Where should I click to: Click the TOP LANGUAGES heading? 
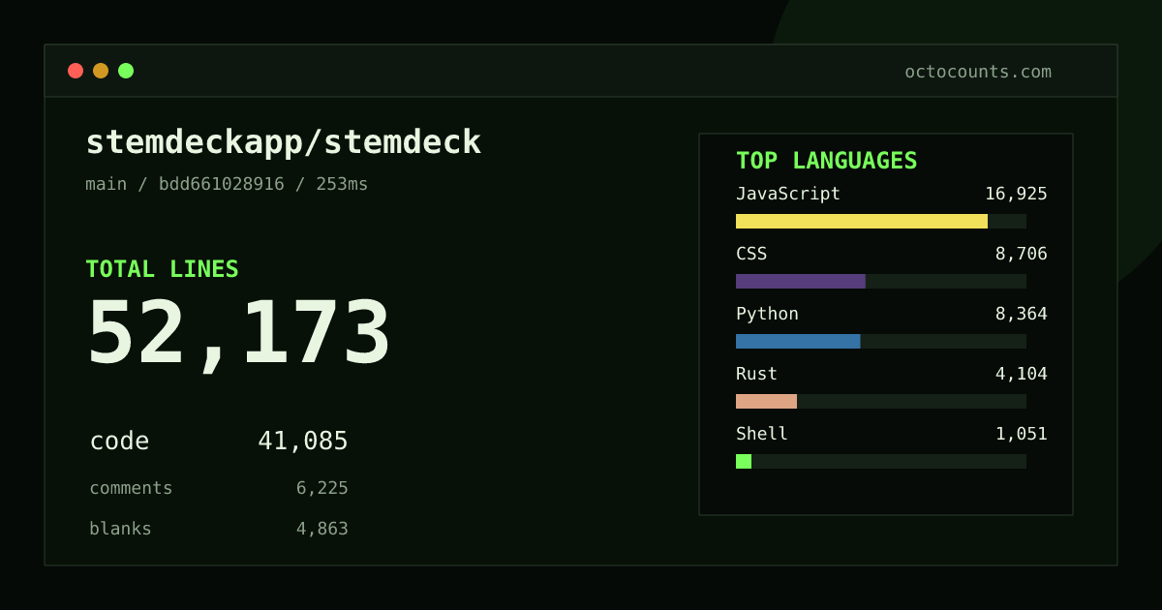tap(827, 161)
